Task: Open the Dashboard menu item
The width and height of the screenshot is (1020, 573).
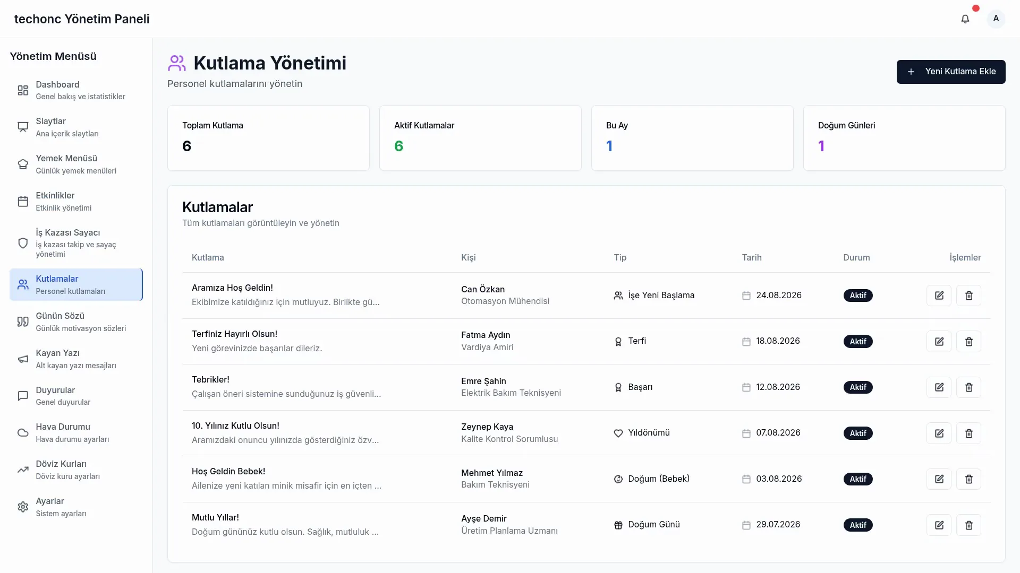Action: (76, 90)
